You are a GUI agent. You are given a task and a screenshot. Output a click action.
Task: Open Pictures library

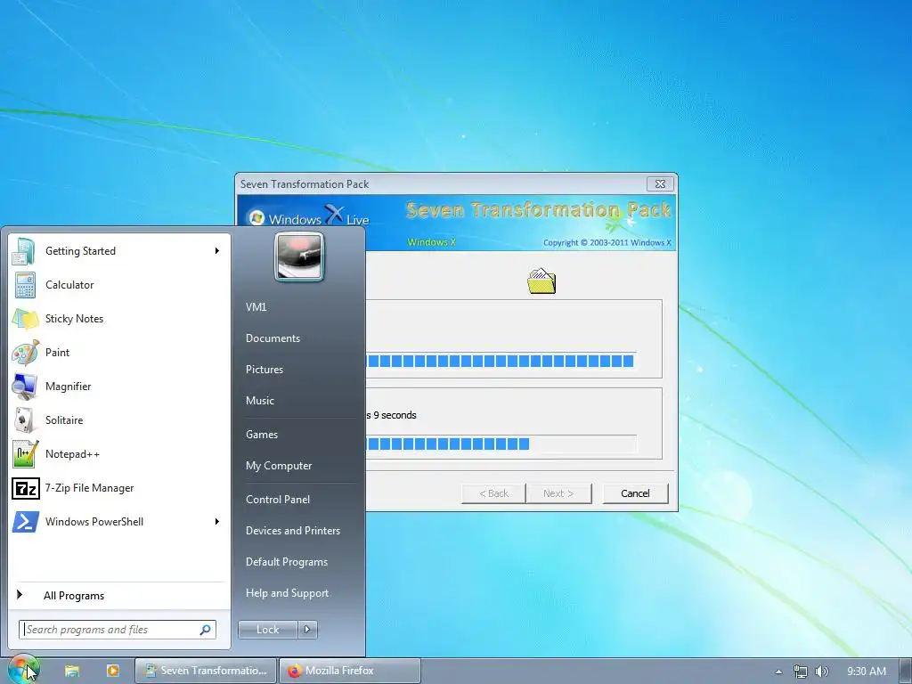[264, 370]
